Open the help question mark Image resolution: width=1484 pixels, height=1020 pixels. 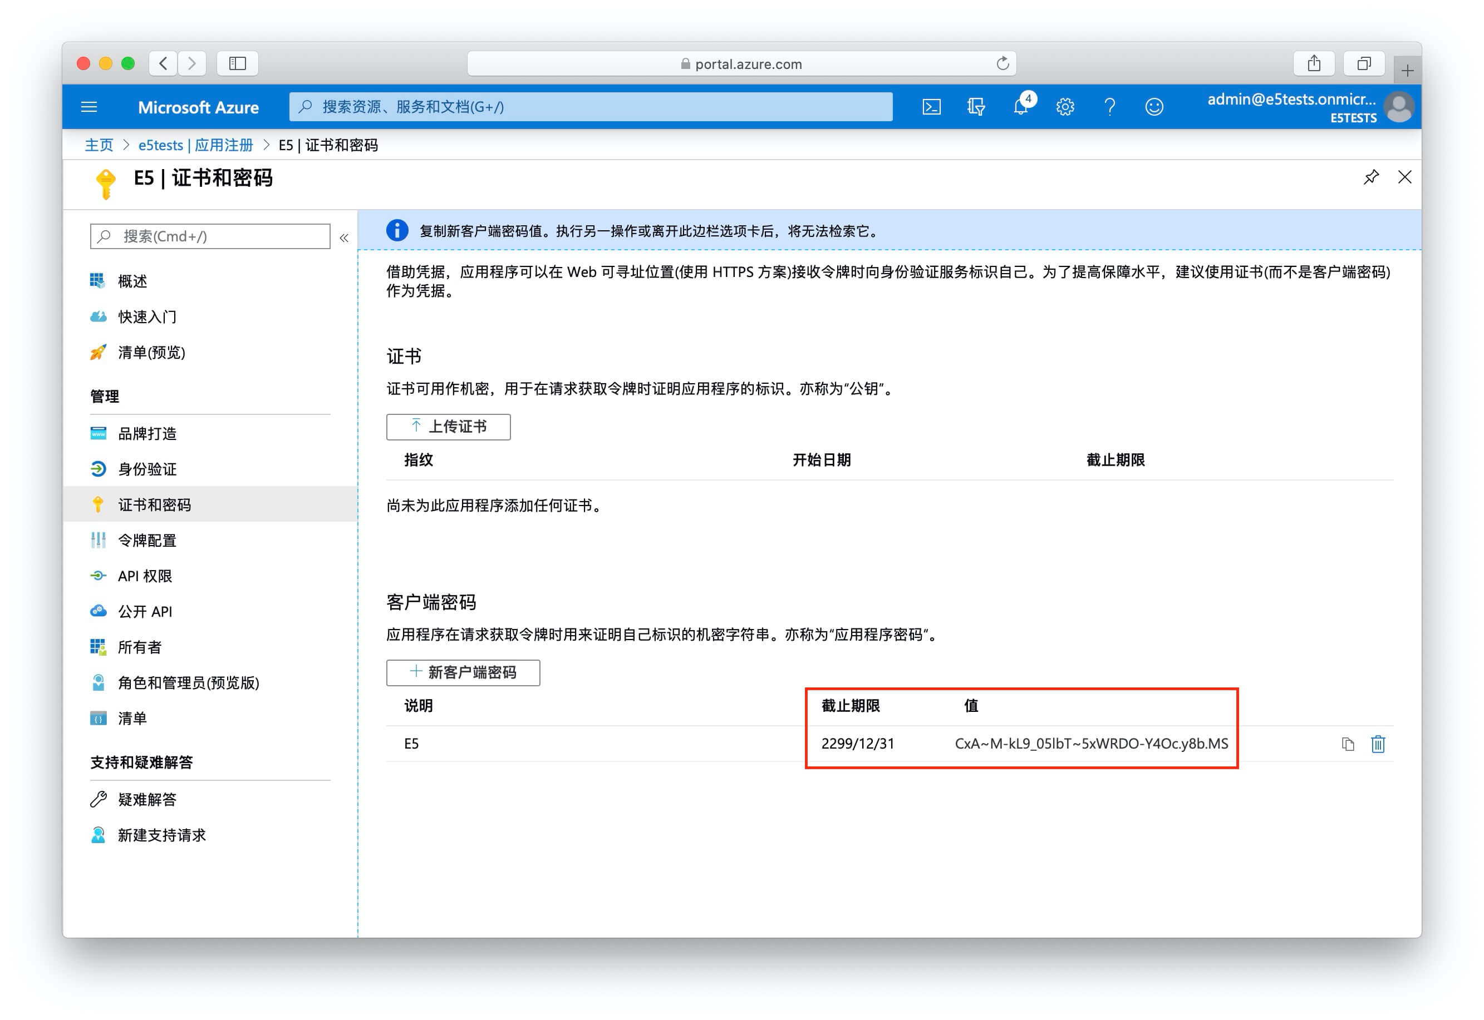pos(1110,107)
